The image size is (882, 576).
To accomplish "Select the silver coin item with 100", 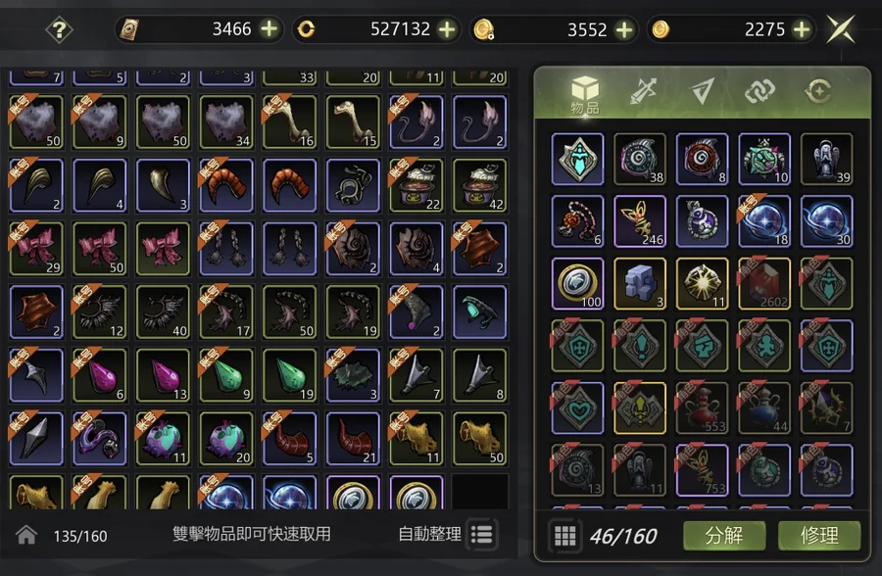I will pyautogui.click(x=577, y=283).
